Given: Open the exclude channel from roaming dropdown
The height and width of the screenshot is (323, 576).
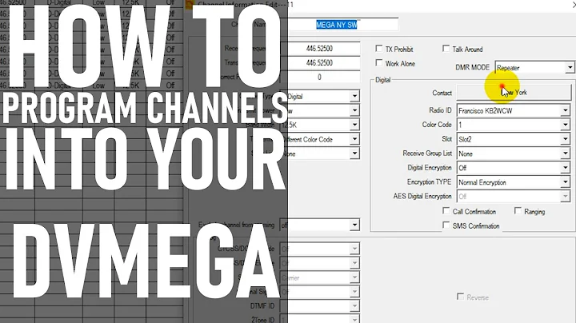Looking at the screenshot, I should tap(319, 225).
